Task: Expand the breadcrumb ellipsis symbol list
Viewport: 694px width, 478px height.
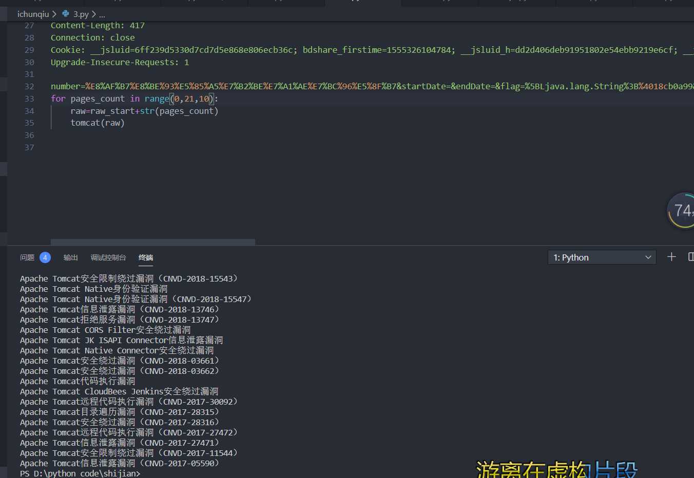Action: pos(102,14)
